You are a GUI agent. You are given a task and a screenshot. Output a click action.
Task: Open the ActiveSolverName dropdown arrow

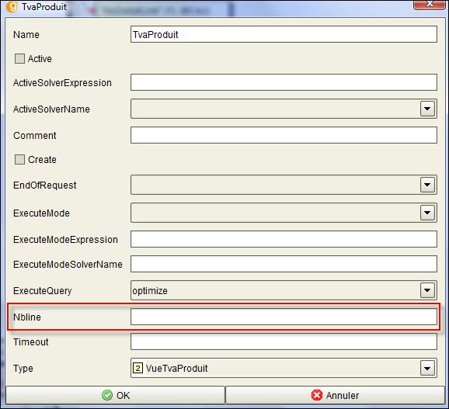(x=427, y=109)
